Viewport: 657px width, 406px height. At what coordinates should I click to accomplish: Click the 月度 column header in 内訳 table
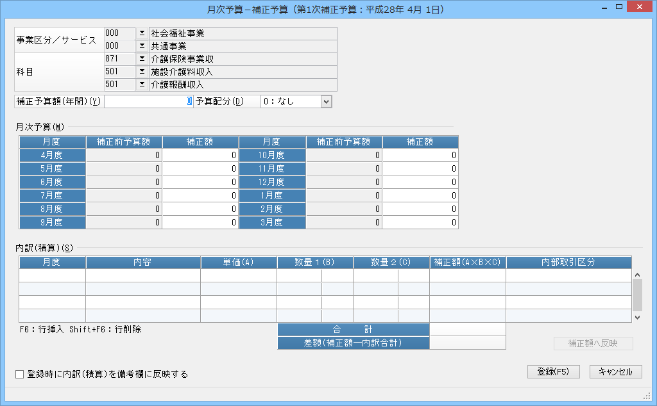tap(53, 262)
